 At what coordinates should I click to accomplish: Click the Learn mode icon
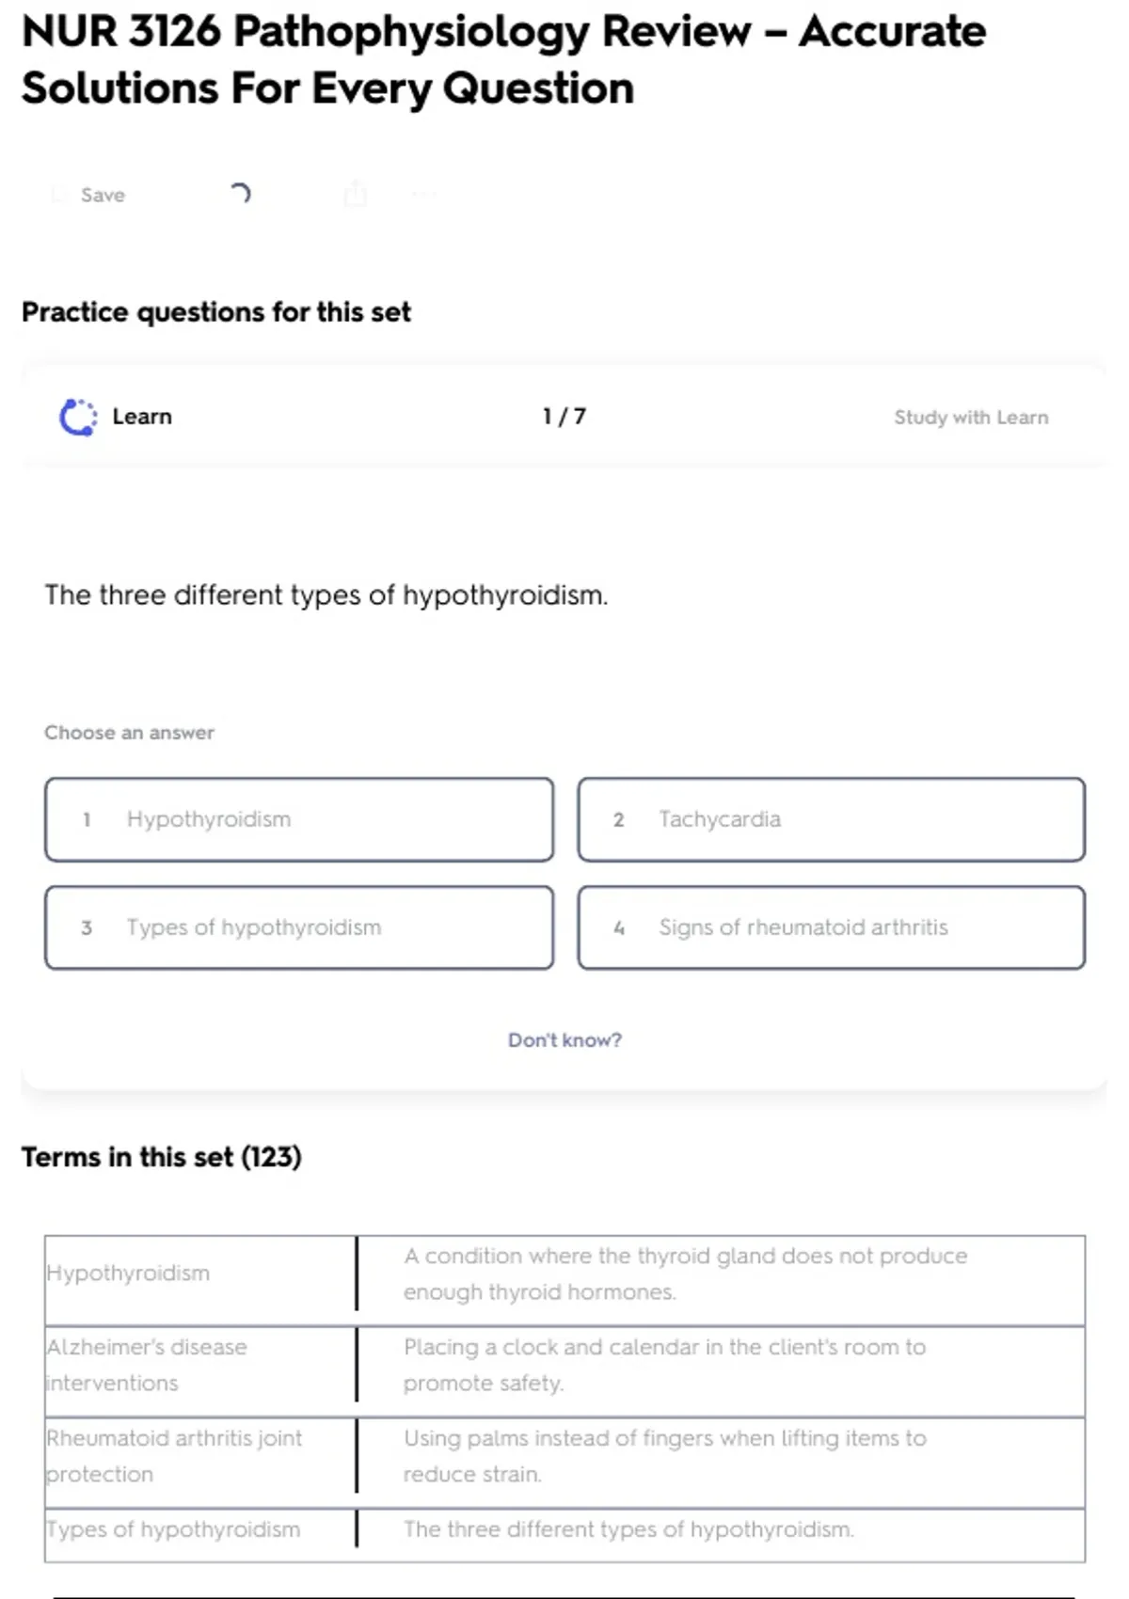tap(78, 417)
